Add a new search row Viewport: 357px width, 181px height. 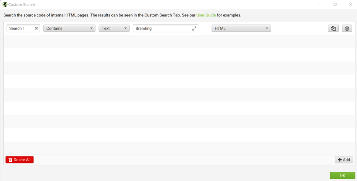pos(344,160)
